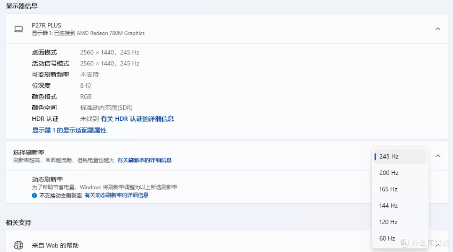Select 245 Hz refresh rate
Viewport: 453px width, 252px height.
[400, 156]
